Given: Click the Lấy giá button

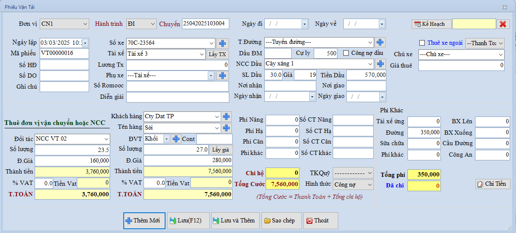Looking at the screenshot, I should tap(220, 150).
